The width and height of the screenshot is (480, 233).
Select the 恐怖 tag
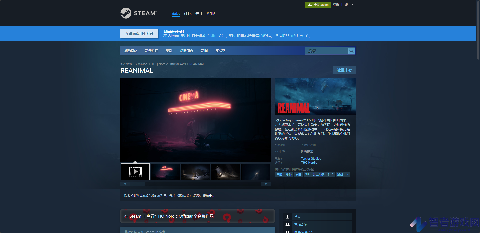[x=289, y=174]
